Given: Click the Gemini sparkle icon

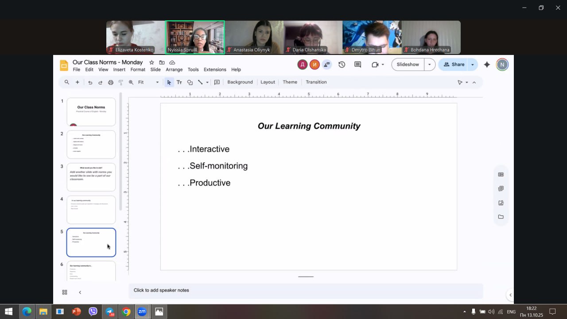Looking at the screenshot, I should (487, 65).
